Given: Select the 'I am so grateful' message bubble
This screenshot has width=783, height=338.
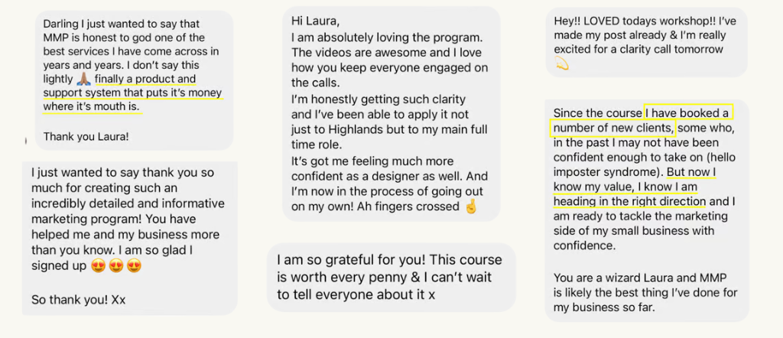Looking at the screenshot, I should point(391,277).
